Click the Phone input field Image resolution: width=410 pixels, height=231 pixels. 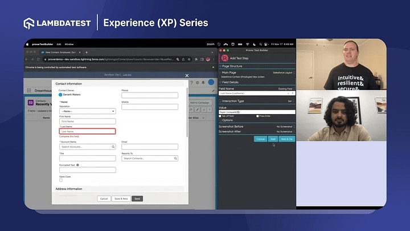tap(150, 95)
